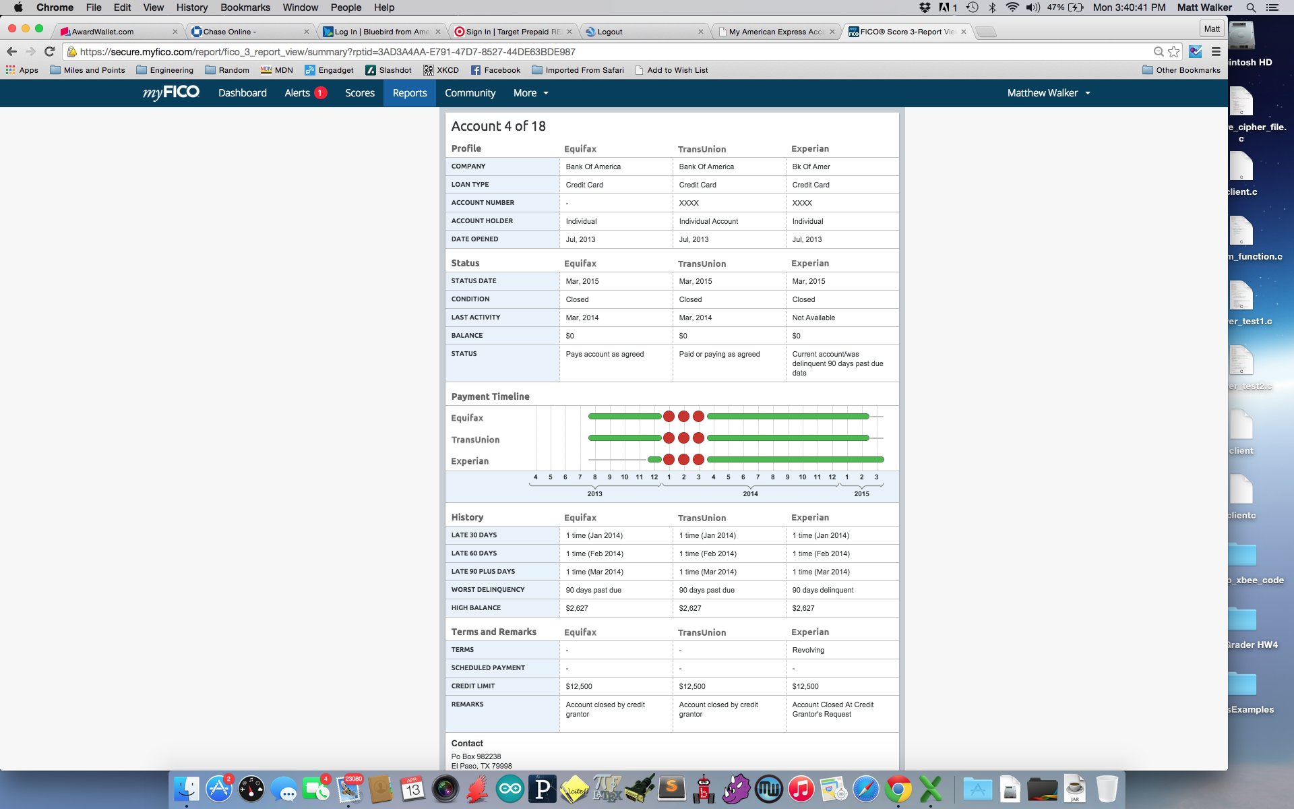Click first red late-payment dot on Equifax timeline

[x=669, y=417]
